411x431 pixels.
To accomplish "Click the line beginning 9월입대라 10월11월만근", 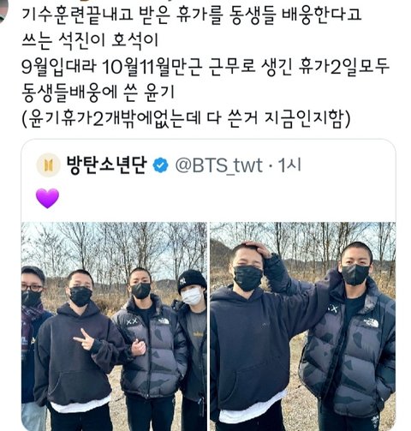I will (205, 67).
